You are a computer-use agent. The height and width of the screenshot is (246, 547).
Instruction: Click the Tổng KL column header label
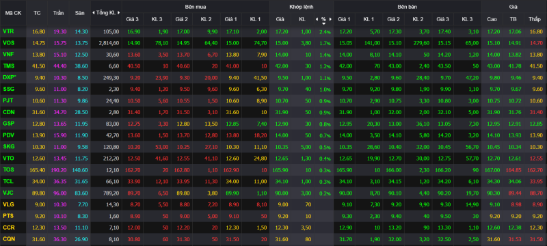(106, 13)
